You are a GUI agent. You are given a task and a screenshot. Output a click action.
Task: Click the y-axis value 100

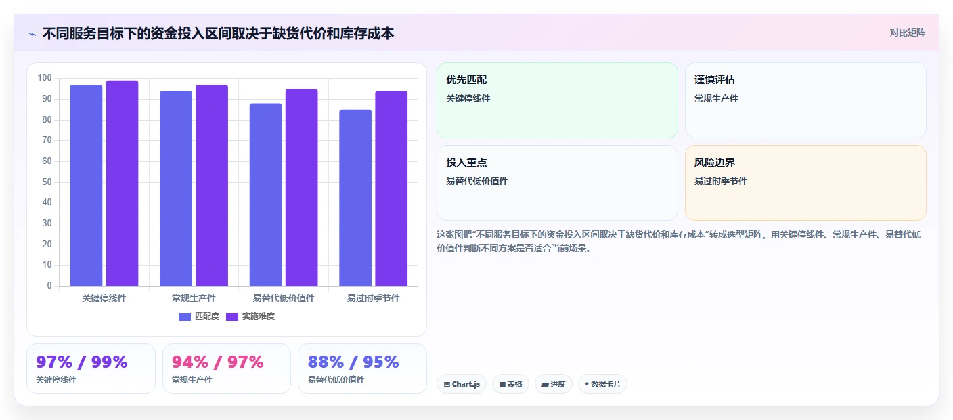(x=45, y=78)
